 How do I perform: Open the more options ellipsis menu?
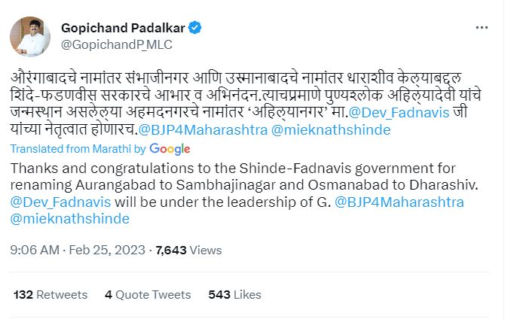pyautogui.click(x=482, y=27)
